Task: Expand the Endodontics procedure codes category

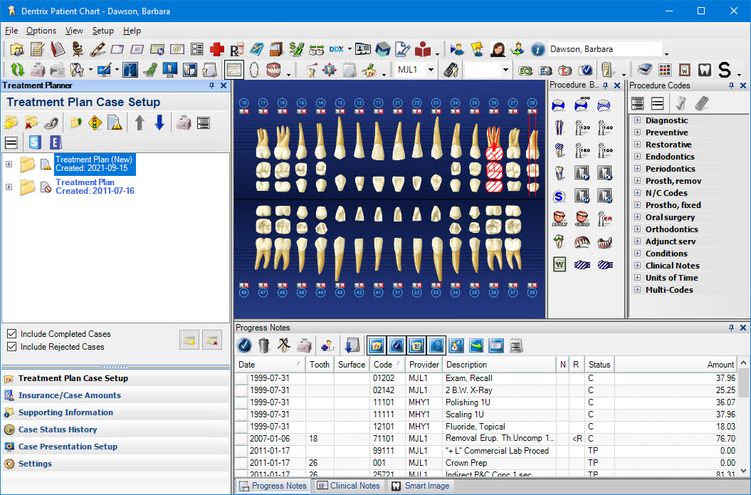Action: [x=637, y=157]
